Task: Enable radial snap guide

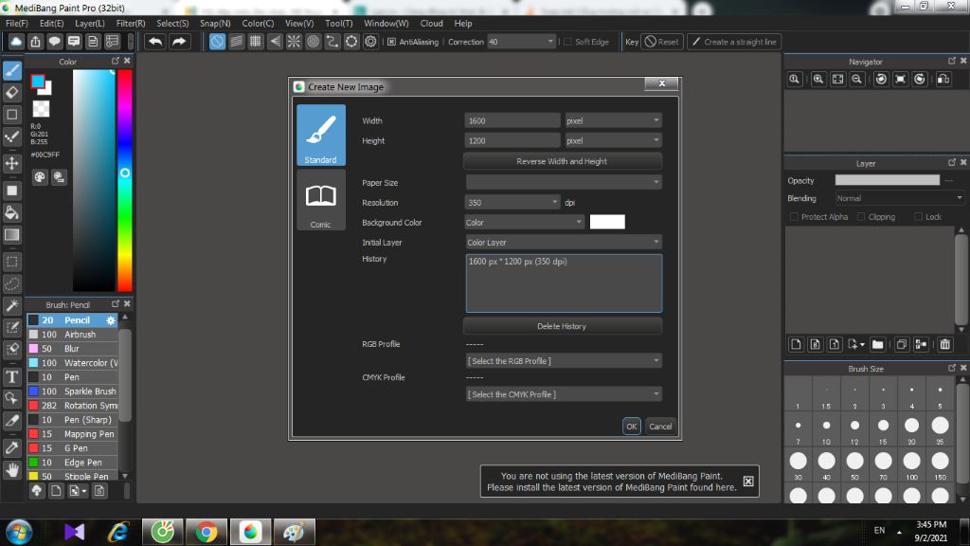Action: coord(294,42)
